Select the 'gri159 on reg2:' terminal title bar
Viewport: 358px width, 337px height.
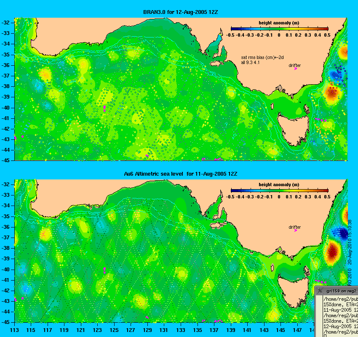337,291
